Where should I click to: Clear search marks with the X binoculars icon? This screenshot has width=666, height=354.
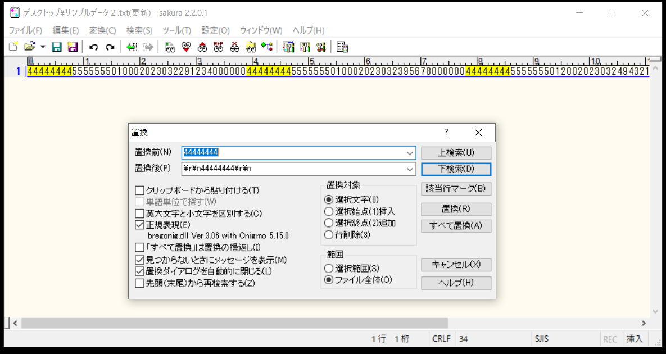[234, 47]
